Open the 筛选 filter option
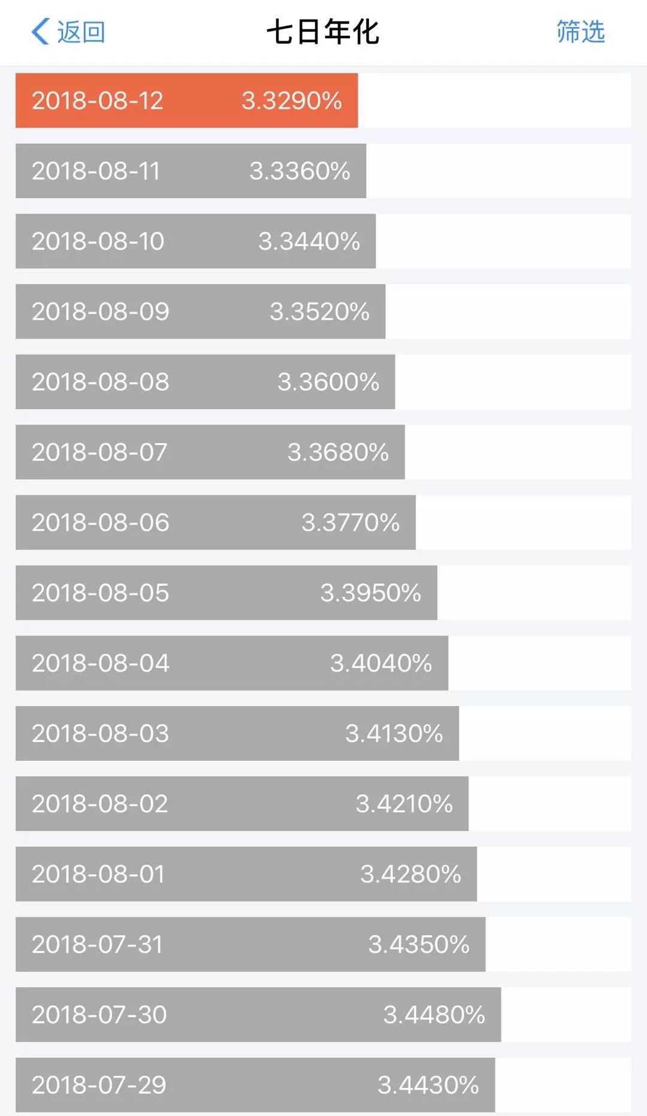This screenshot has height=1116, width=647. coord(580,32)
